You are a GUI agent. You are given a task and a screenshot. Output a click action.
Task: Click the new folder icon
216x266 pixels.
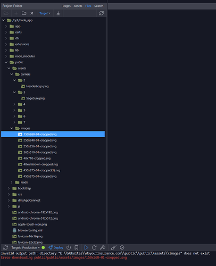pos(24,13)
